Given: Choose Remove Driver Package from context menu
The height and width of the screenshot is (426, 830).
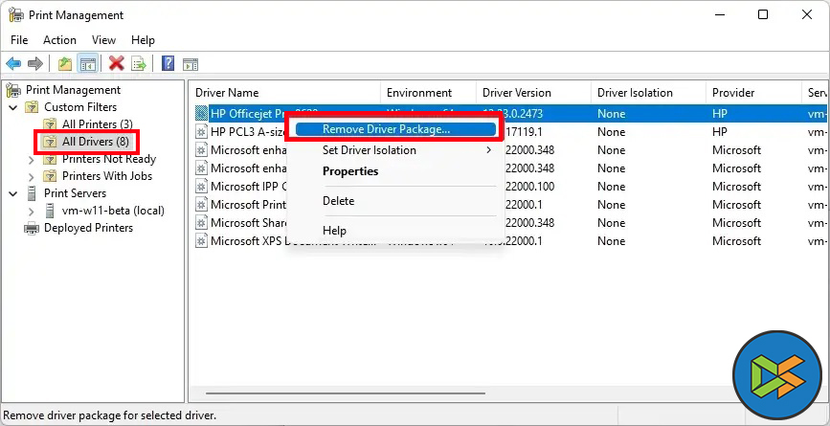Looking at the screenshot, I should [386, 129].
